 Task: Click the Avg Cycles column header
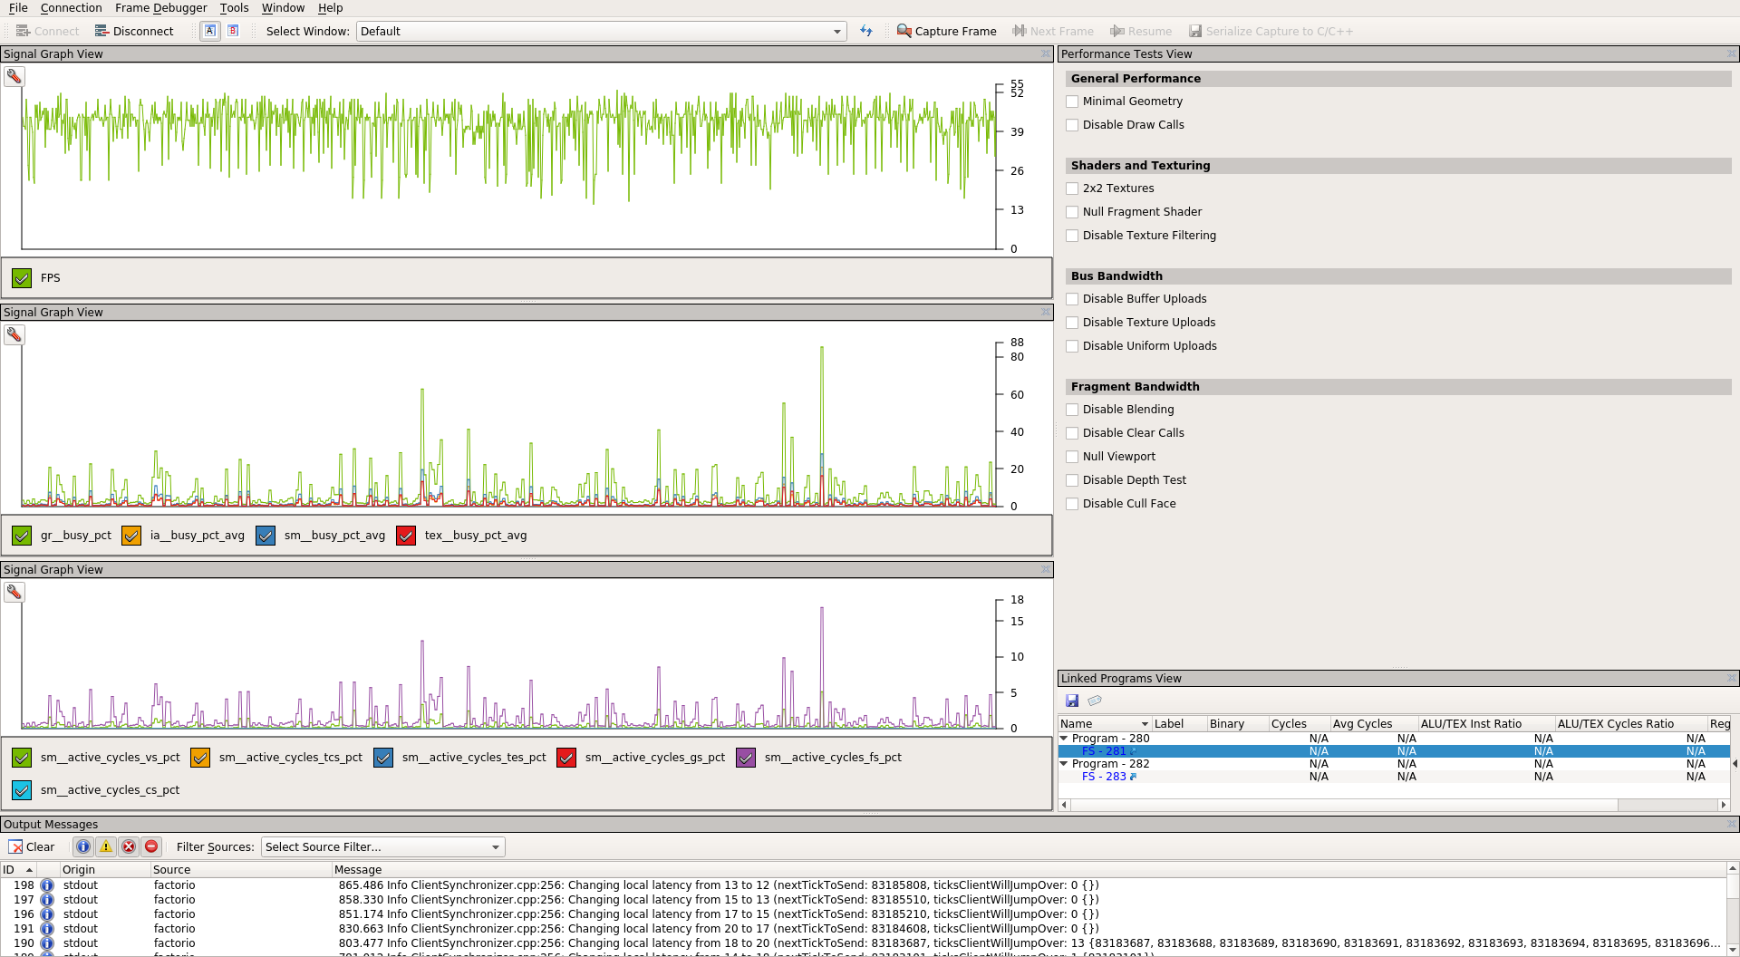click(1373, 724)
